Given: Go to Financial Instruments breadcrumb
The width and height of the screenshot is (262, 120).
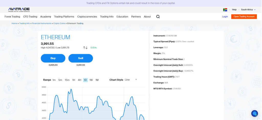Looking at the screenshot, I should pos(42,23).
